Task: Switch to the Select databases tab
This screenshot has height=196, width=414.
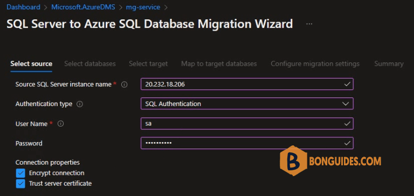Action: click(90, 64)
